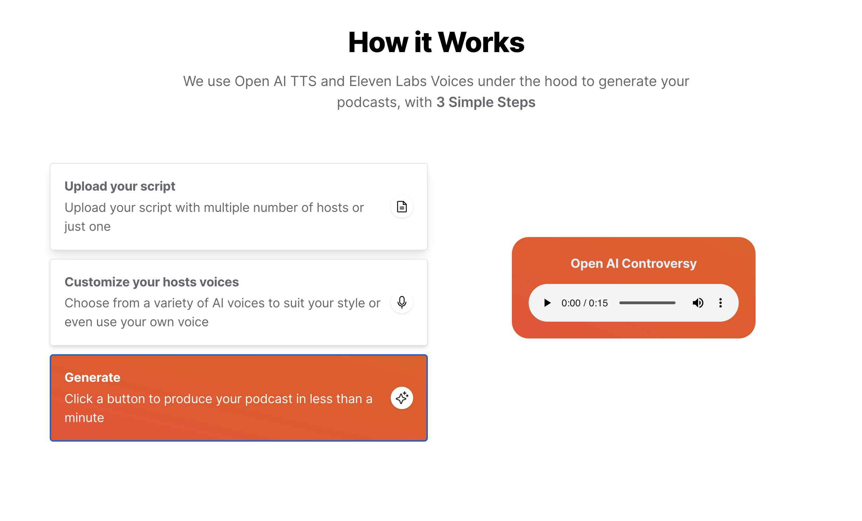Click the Upload your script heading text
The height and width of the screenshot is (521, 862).
click(120, 186)
